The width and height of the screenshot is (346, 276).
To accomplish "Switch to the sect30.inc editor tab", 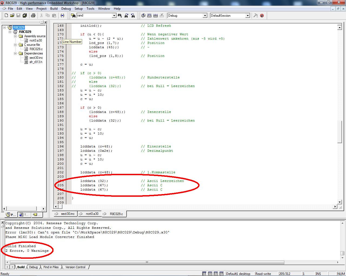I will click(x=65, y=214).
